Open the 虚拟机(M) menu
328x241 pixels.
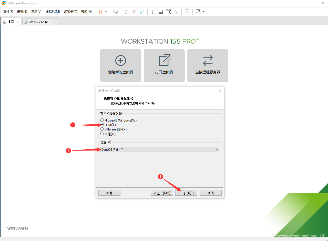[53, 12]
